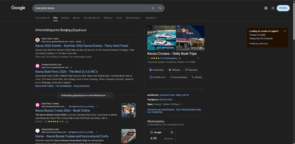Click the pink Boatpartytickets.com ad favicon
Screen dimensions: 295x144
pyautogui.click(x=37, y=66)
